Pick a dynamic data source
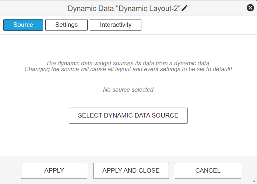257x184 pixels. [x=128, y=116]
